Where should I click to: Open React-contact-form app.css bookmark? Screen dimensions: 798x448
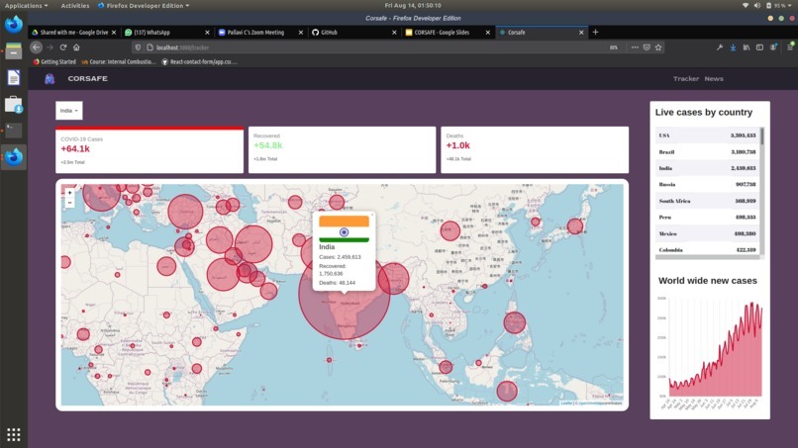pyautogui.click(x=199, y=61)
